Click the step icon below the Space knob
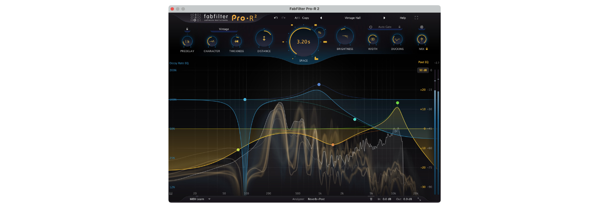The width and height of the screenshot is (609, 208). click(x=316, y=59)
